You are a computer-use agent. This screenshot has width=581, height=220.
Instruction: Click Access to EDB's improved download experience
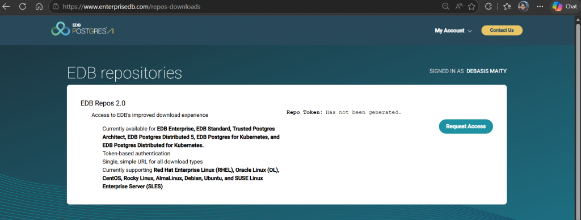150,115
